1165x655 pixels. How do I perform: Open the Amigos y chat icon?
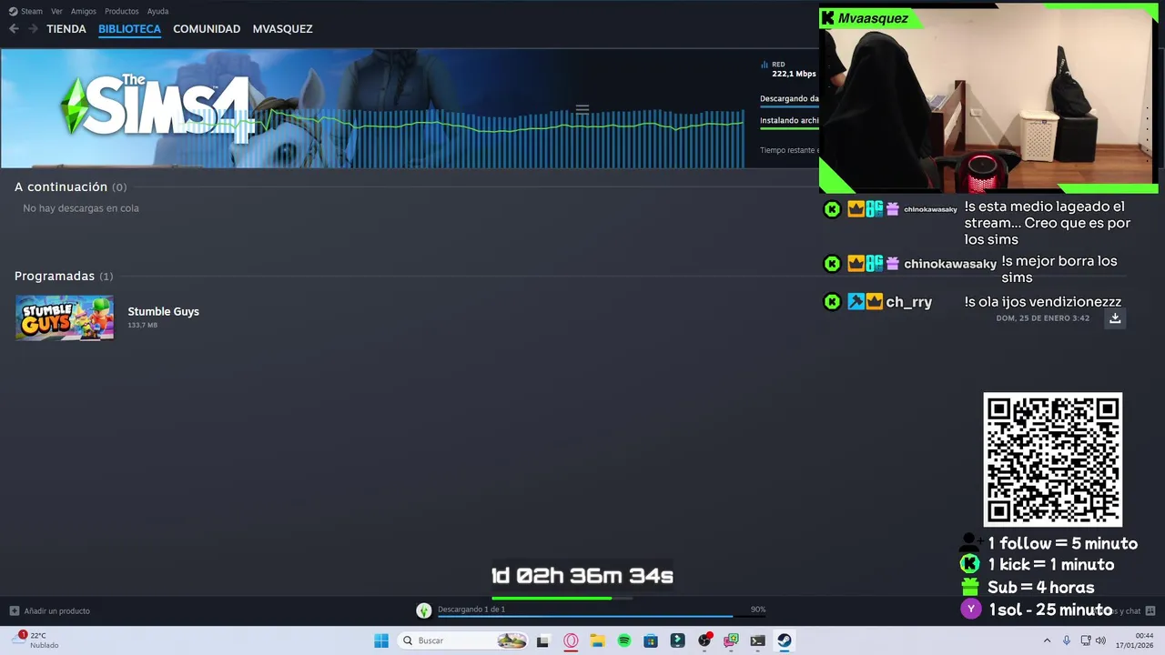(1150, 610)
